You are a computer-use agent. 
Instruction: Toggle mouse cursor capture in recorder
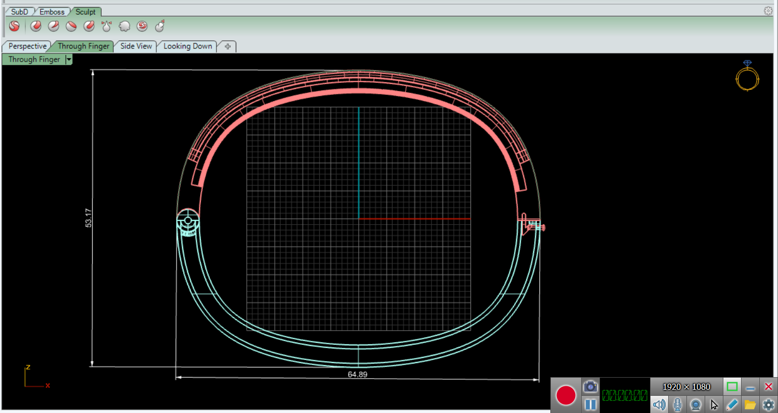(714, 404)
